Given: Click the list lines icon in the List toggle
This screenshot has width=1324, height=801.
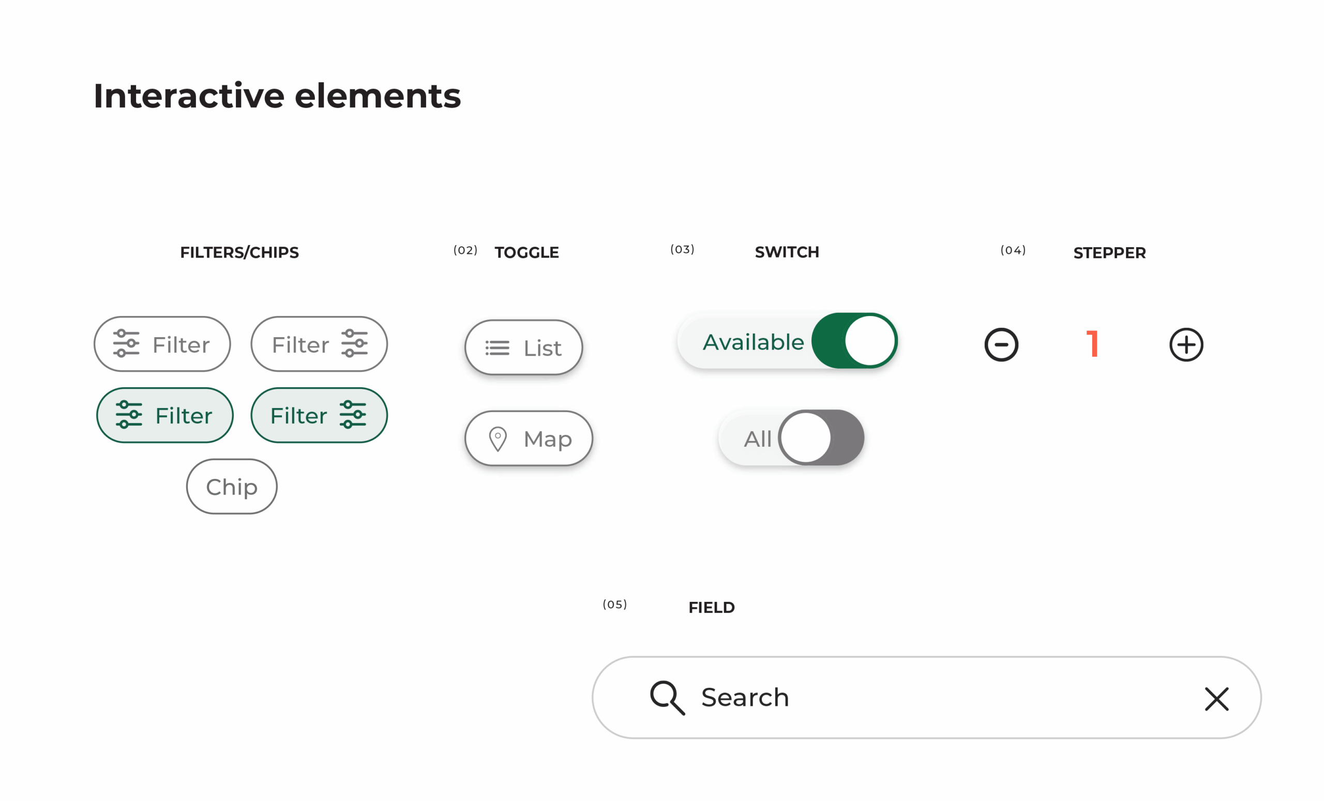Looking at the screenshot, I should pyautogui.click(x=497, y=347).
